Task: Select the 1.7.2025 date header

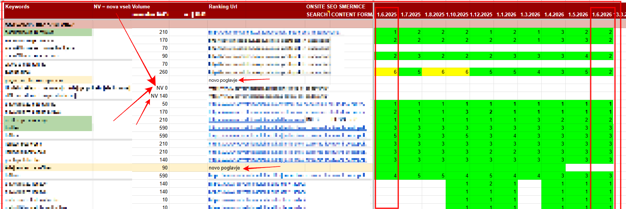Action: [x=410, y=14]
